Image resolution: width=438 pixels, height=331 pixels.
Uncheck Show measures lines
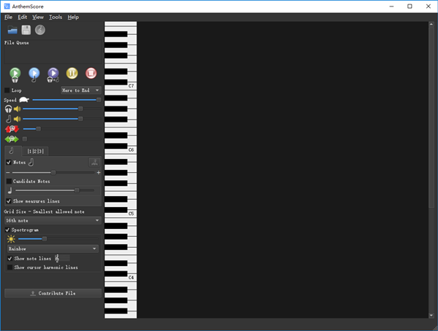(9, 200)
